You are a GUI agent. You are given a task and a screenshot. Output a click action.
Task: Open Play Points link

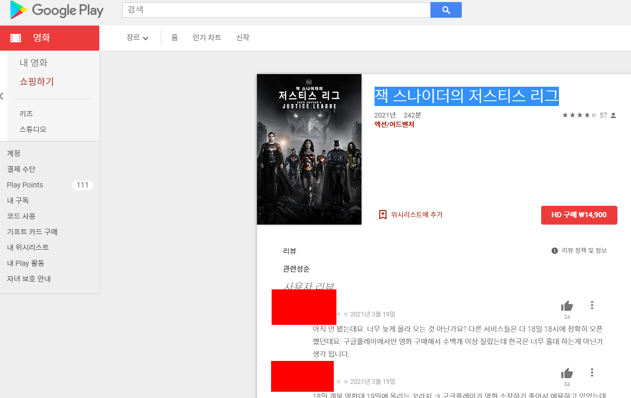point(25,185)
